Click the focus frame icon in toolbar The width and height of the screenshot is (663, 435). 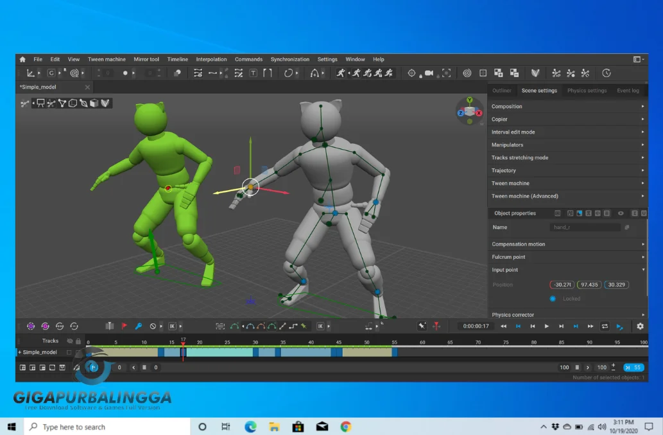coord(447,73)
